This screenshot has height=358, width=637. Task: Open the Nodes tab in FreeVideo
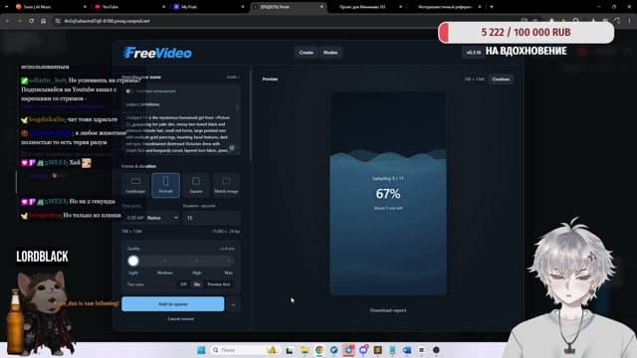click(x=330, y=53)
